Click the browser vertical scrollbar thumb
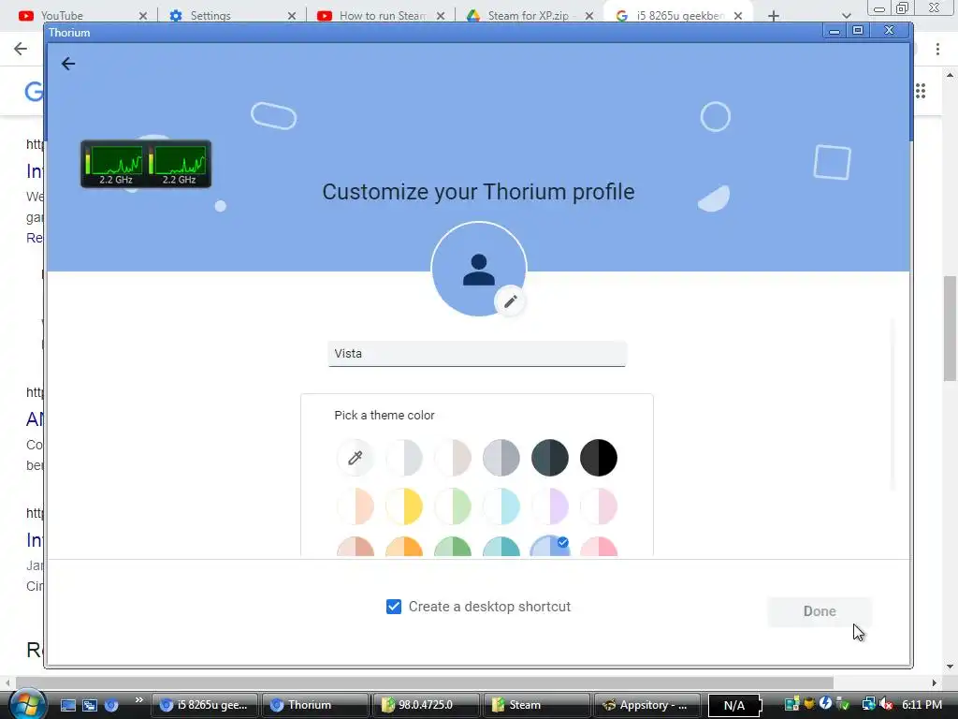Screen dimensions: 958x719 pyautogui.click(x=951, y=329)
